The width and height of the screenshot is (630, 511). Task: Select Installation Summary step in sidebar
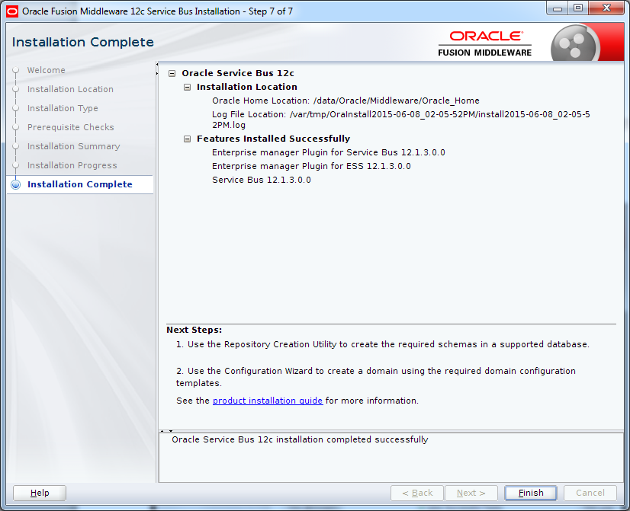coord(73,146)
